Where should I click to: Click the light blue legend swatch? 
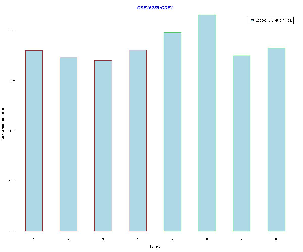[x=252, y=21]
